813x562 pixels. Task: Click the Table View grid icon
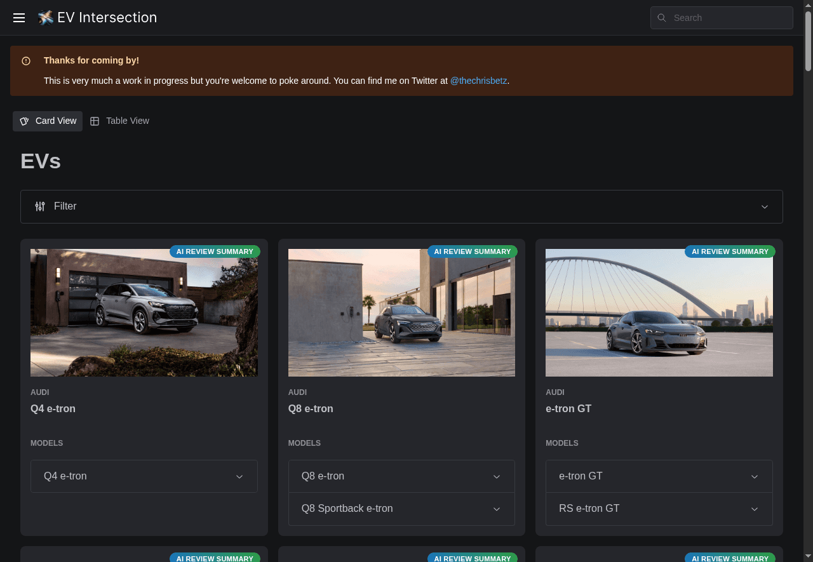pos(95,121)
